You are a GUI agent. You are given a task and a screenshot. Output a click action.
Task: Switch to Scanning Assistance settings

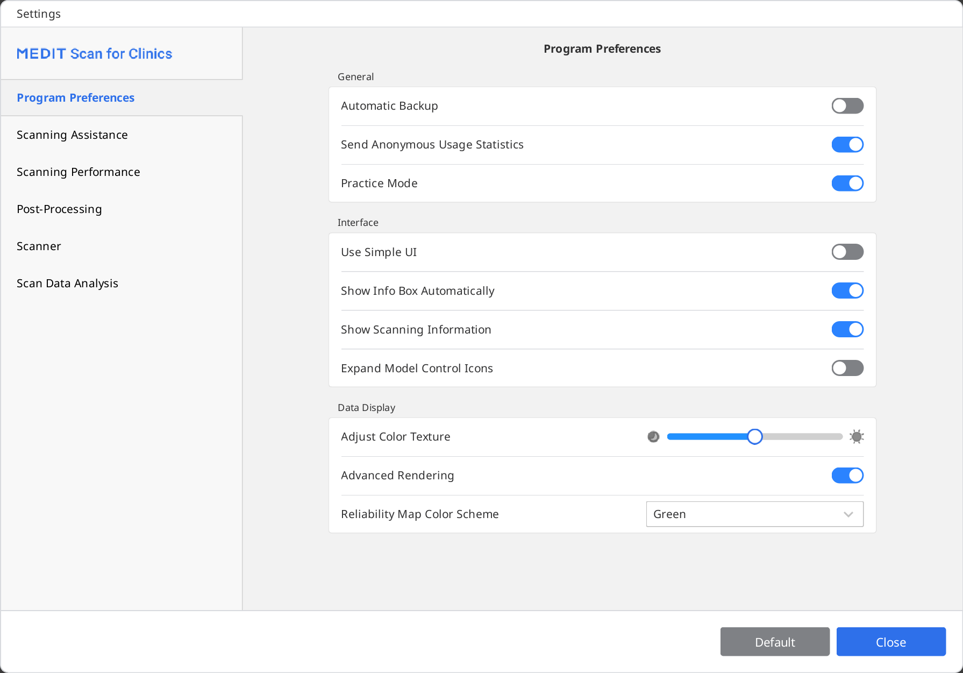tap(72, 134)
